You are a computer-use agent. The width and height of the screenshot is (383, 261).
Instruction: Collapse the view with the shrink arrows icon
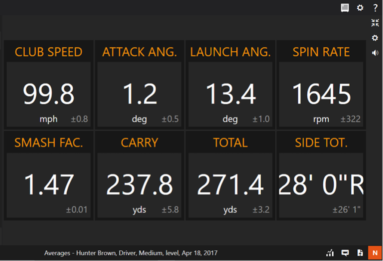pyautogui.click(x=375, y=23)
